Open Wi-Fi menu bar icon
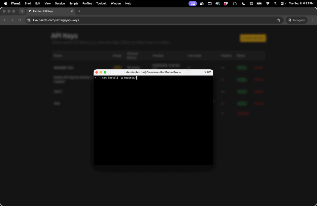 click(268, 3)
